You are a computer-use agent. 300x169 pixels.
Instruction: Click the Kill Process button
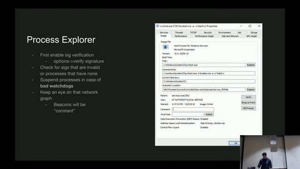point(248,108)
